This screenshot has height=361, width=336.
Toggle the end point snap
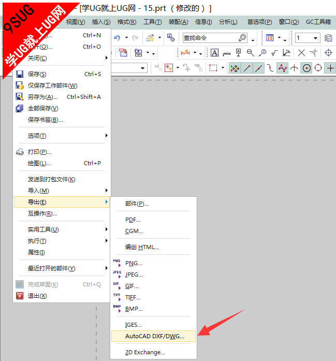247,68
